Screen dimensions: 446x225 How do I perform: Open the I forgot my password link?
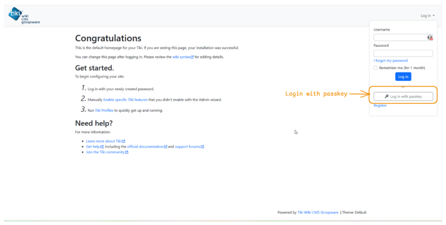(391, 61)
